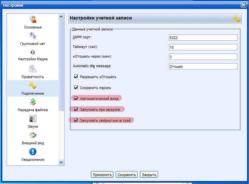The width and height of the screenshot is (249, 184).
Task: Select the Приватность ghost icon
Action: (x=33, y=69)
